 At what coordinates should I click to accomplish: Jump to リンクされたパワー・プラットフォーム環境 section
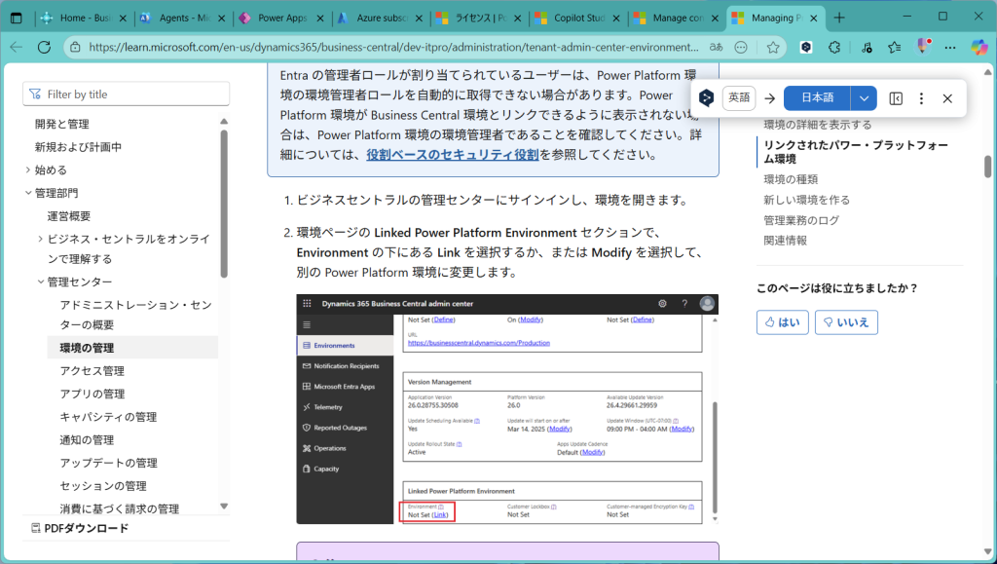pos(856,152)
